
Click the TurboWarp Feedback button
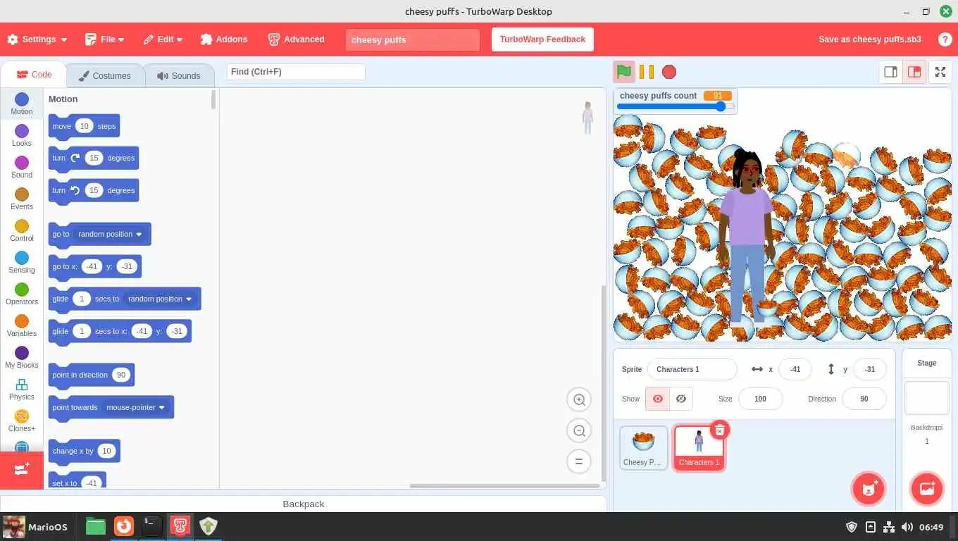[x=542, y=39]
